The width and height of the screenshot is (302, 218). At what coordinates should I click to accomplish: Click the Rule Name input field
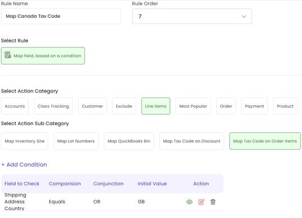[x=61, y=16]
